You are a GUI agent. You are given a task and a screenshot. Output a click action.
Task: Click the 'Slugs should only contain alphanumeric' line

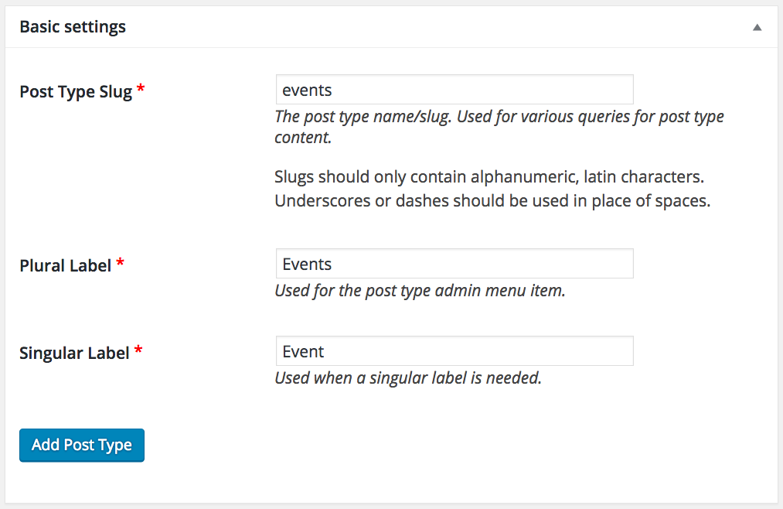tap(489, 177)
